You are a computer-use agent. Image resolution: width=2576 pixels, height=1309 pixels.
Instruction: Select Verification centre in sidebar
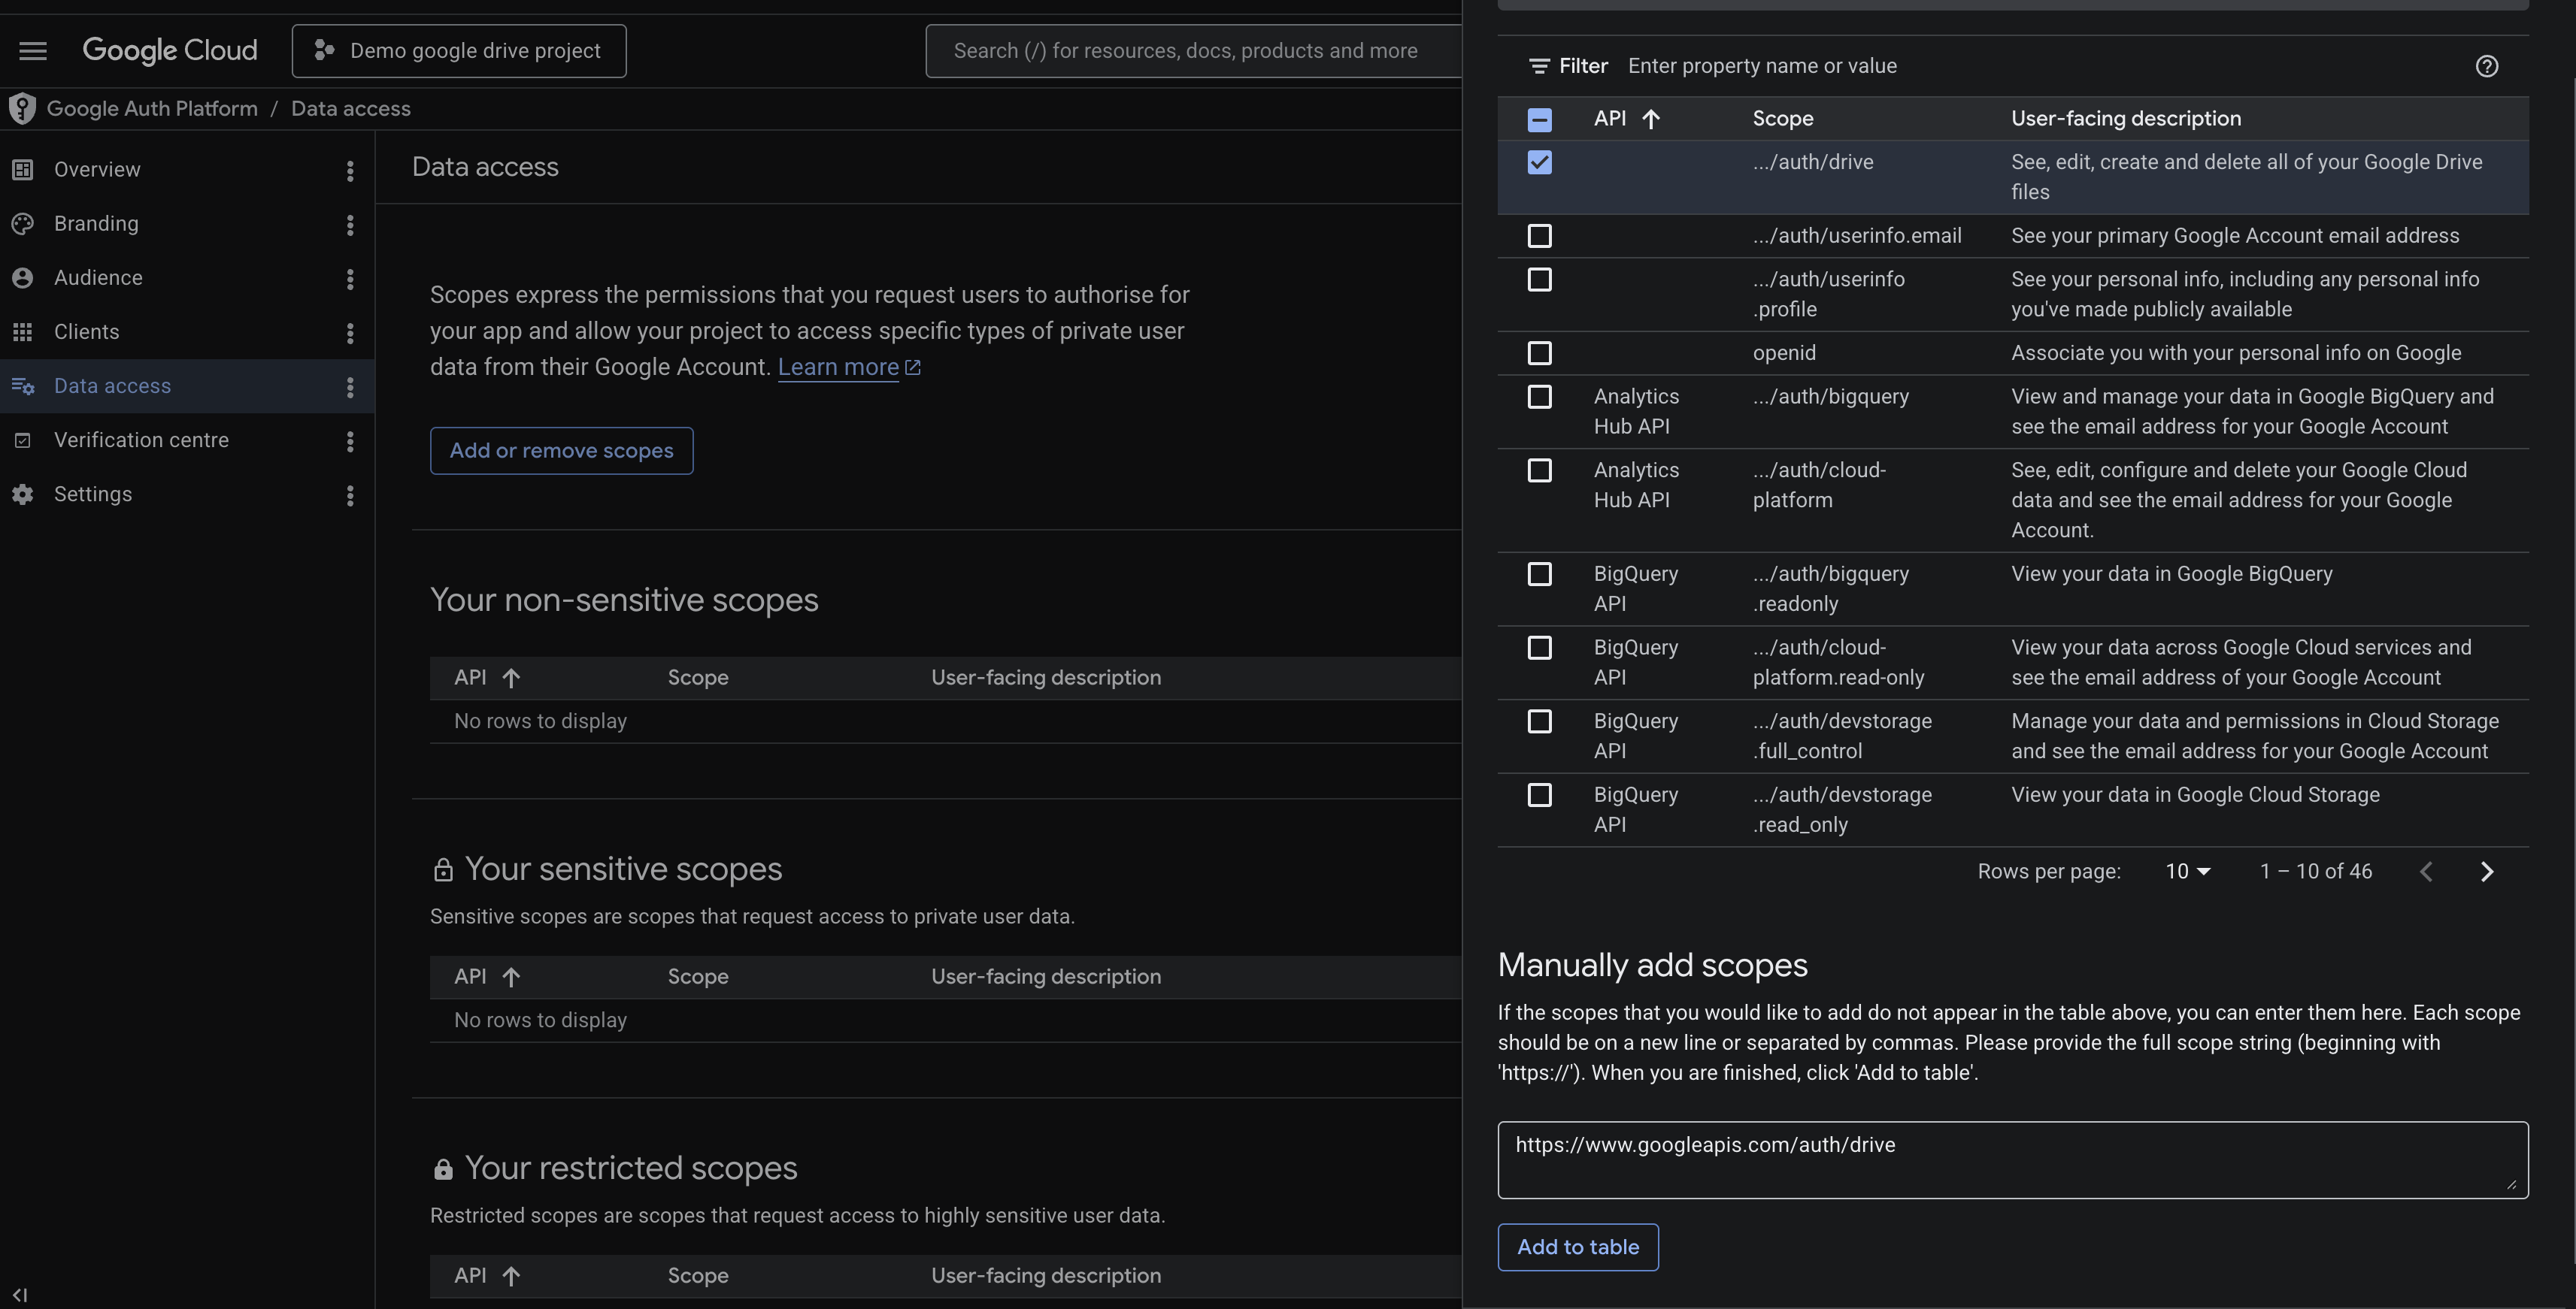point(141,440)
